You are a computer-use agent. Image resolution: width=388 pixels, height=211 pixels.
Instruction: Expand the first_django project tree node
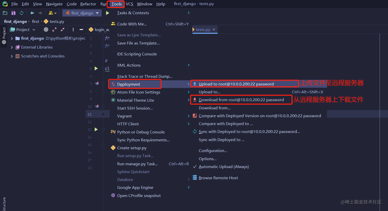pos(12,38)
